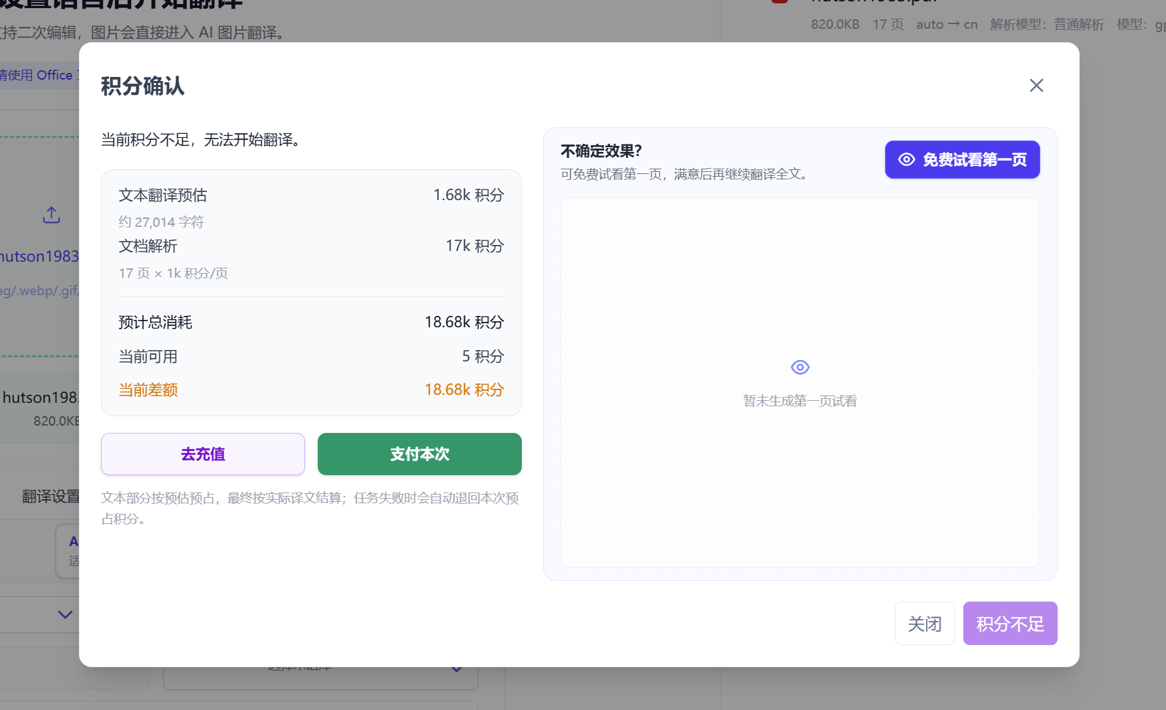Click the 暂未生成第一页试看 placeholder text
Viewport: 1166px width, 710px height.
pos(800,401)
